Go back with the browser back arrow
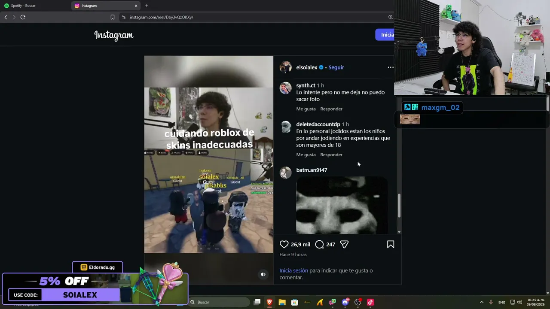This screenshot has height=309, width=550. [x=6, y=17]
